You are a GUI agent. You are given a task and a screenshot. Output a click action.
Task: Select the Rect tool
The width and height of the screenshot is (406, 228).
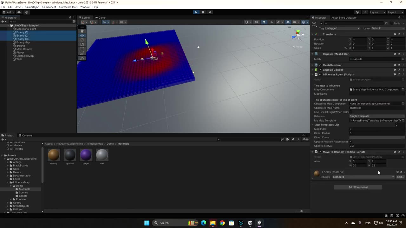[82, 49]
